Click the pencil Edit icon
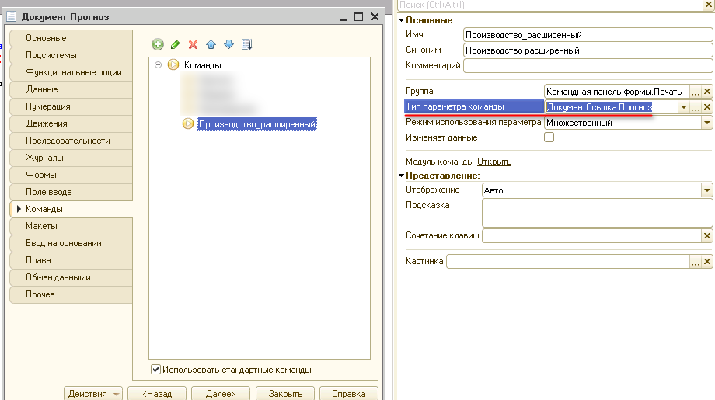 (x=176, y=45)
